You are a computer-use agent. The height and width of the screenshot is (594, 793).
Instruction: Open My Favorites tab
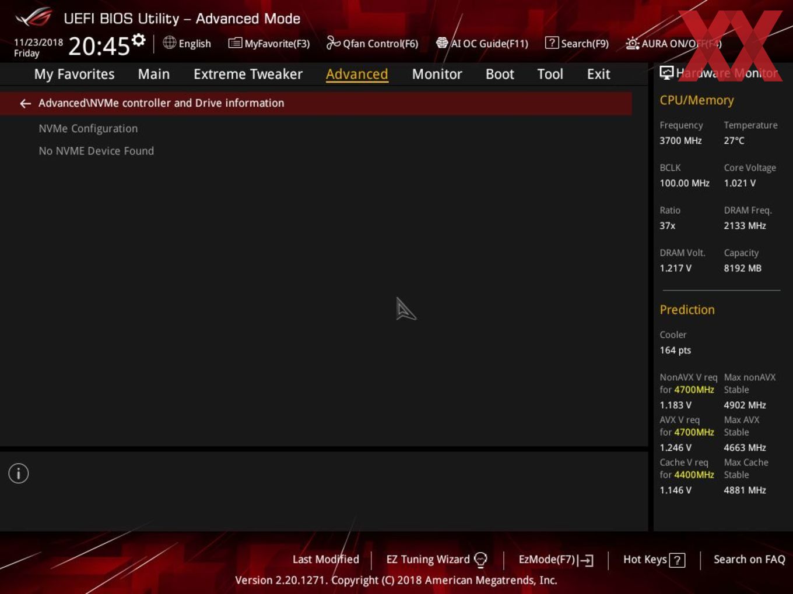click(x=74, y=75)
